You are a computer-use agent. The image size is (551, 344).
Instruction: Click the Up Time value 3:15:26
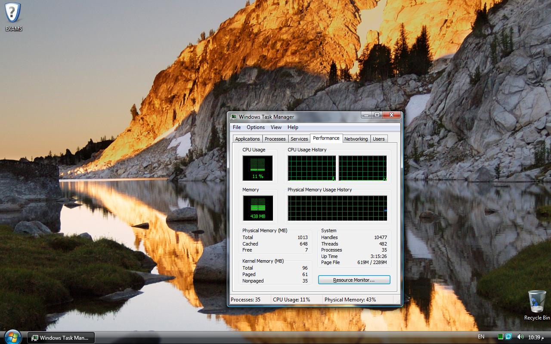(x=379, y=256)
